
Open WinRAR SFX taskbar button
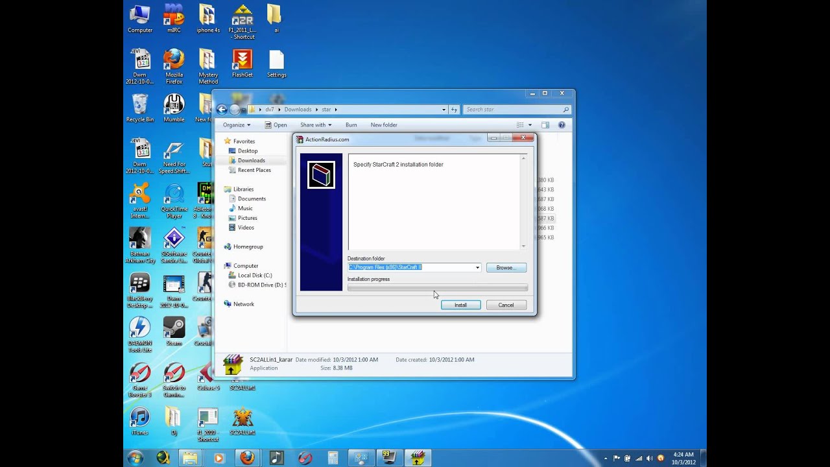[418, 458]
